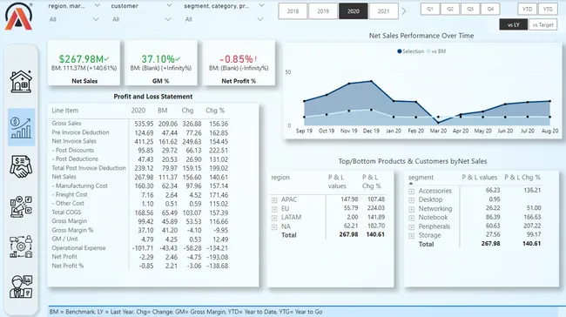Expand the Networking segment row
This screenshot has height=317, width=566.
tap(411, 209)
